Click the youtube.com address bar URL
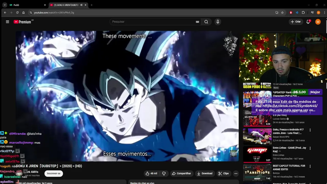The image size is (327, 184). coord(54,13)
